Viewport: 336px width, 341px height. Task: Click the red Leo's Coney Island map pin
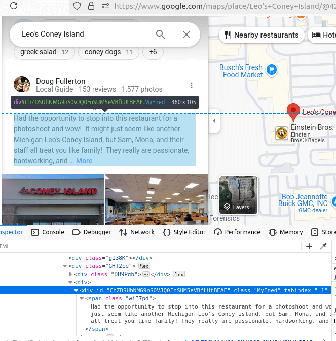(x=293, y=111)
